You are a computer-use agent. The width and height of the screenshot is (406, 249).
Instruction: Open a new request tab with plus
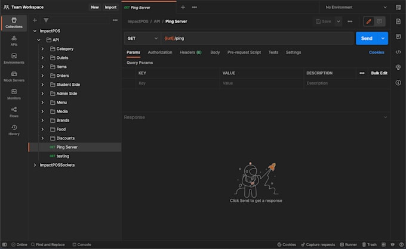[x=183, y=7]
